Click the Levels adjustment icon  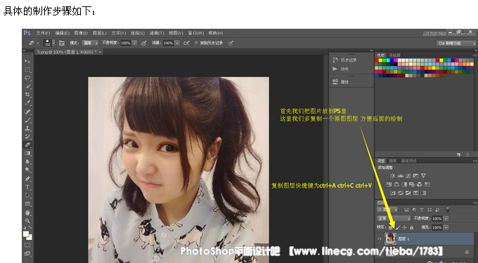[401, 176]
